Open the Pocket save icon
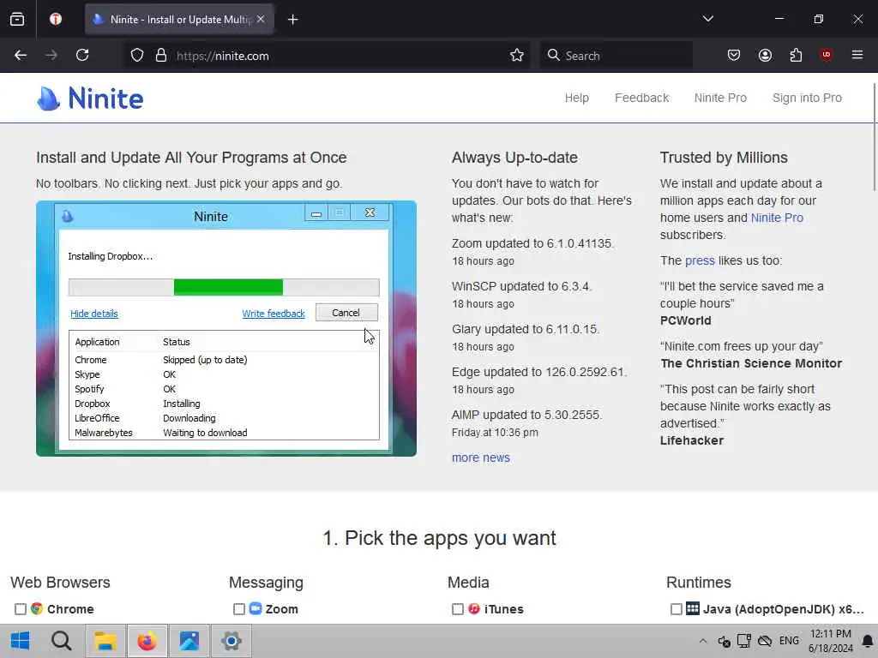The width and height of the screenshot is (878, 658). (734, 56)
